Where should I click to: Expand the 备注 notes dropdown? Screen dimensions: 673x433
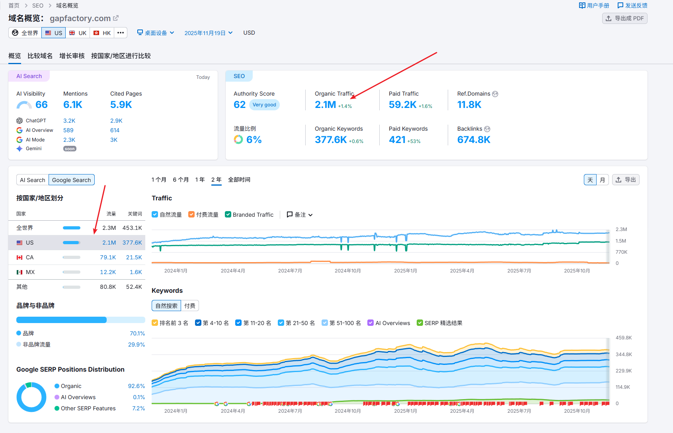point(300,215)
